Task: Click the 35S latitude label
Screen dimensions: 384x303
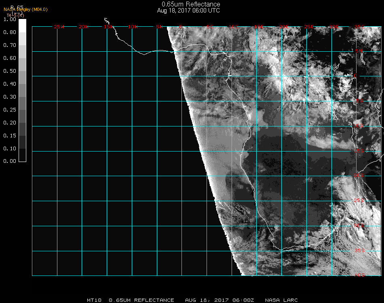Action: (359, 250)
